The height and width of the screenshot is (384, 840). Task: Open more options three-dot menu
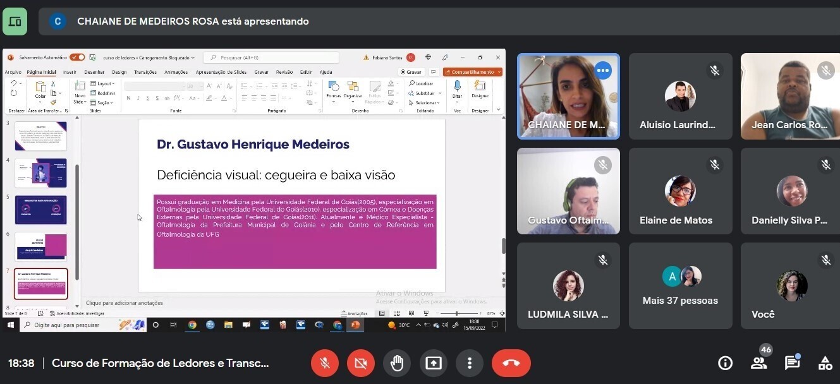[x=469, y=363]
